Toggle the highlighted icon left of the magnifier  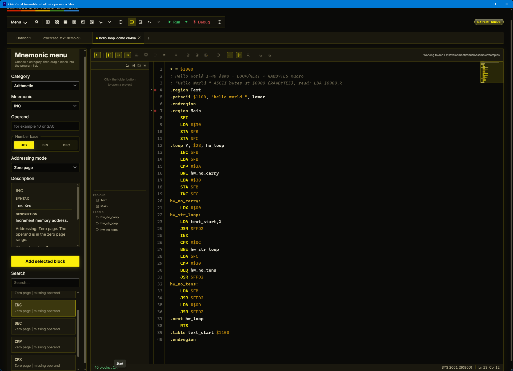(239, 55)
